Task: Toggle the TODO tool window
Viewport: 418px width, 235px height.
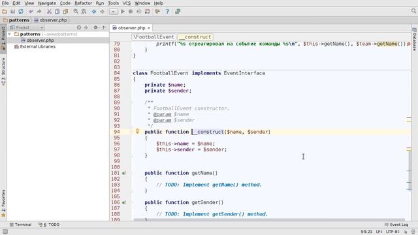Action: (x=49, y=225)
